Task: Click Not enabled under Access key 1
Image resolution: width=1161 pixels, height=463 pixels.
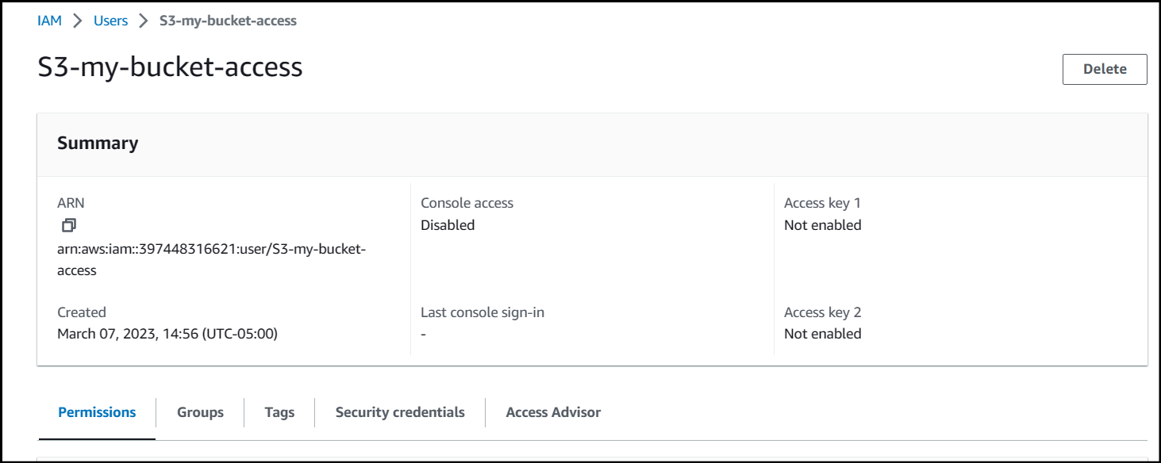Action: 822,225
